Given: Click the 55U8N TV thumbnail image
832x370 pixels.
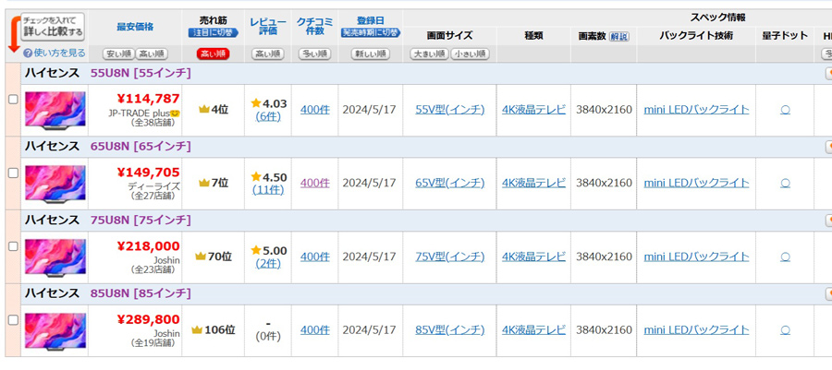Looking at the screenshot, I should point(55,111).
